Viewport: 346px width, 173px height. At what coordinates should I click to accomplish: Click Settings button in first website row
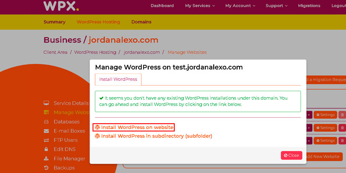pos(326,115)
